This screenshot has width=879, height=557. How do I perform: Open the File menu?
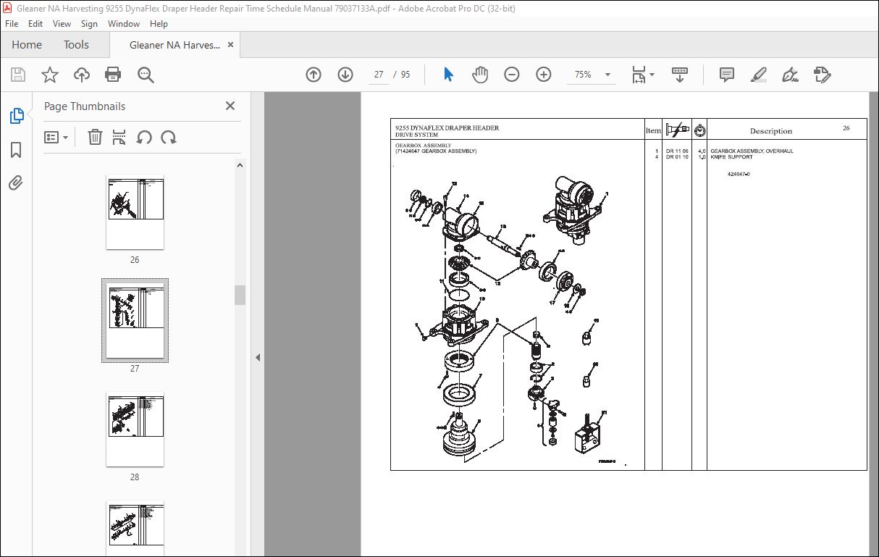pos(12,24)
